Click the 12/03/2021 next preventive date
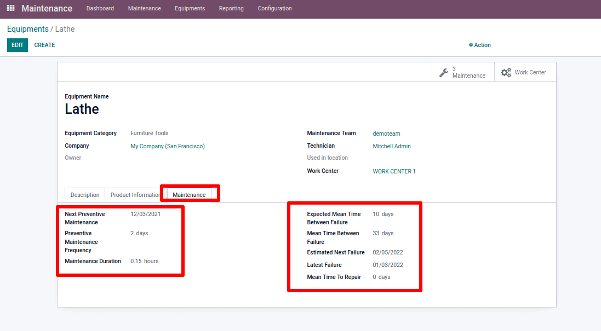Viewport: 601px width, 331px height. click(145, 214)
